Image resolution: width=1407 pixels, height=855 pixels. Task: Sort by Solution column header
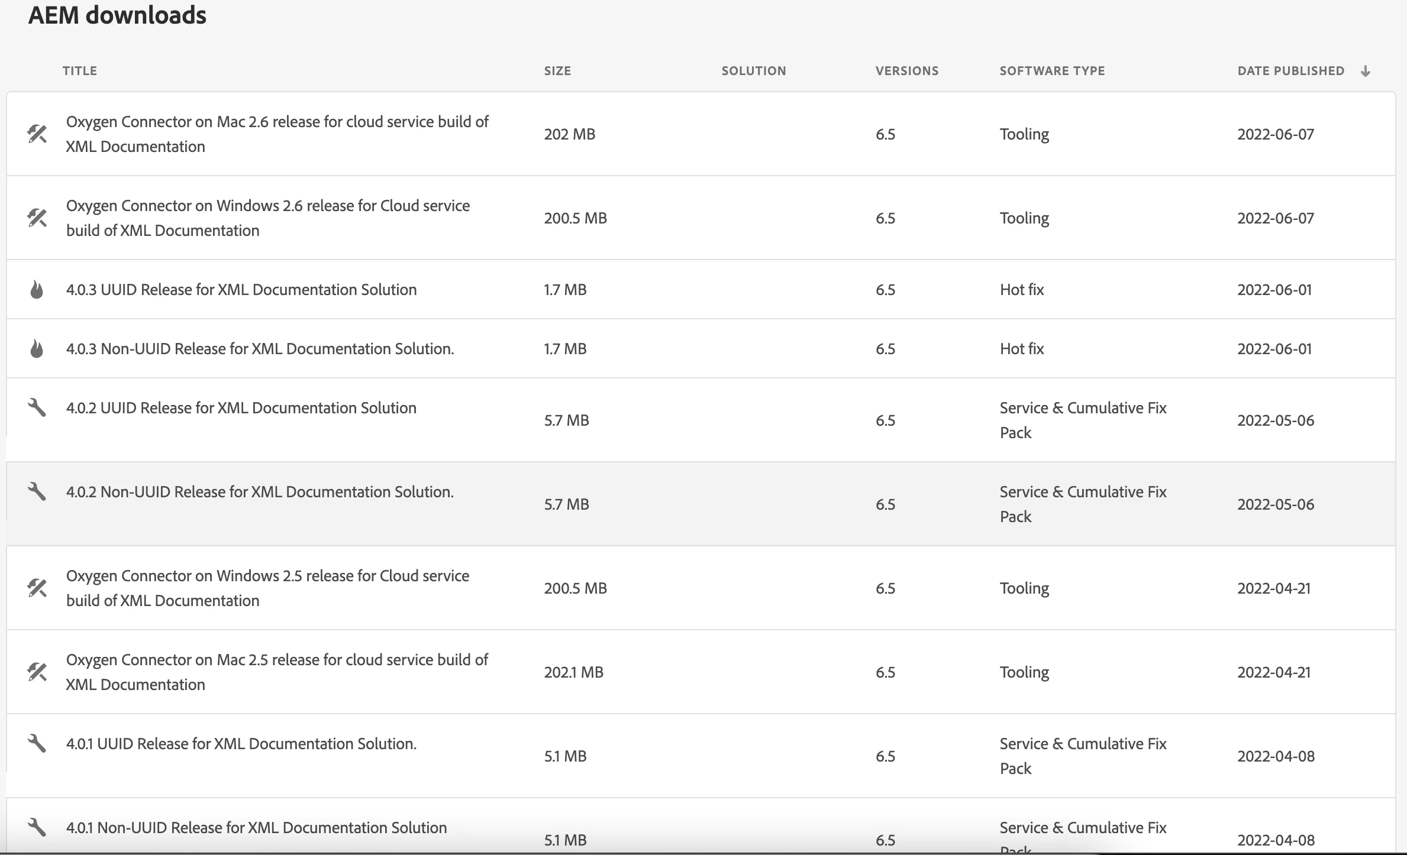click(x=753, y=71)
